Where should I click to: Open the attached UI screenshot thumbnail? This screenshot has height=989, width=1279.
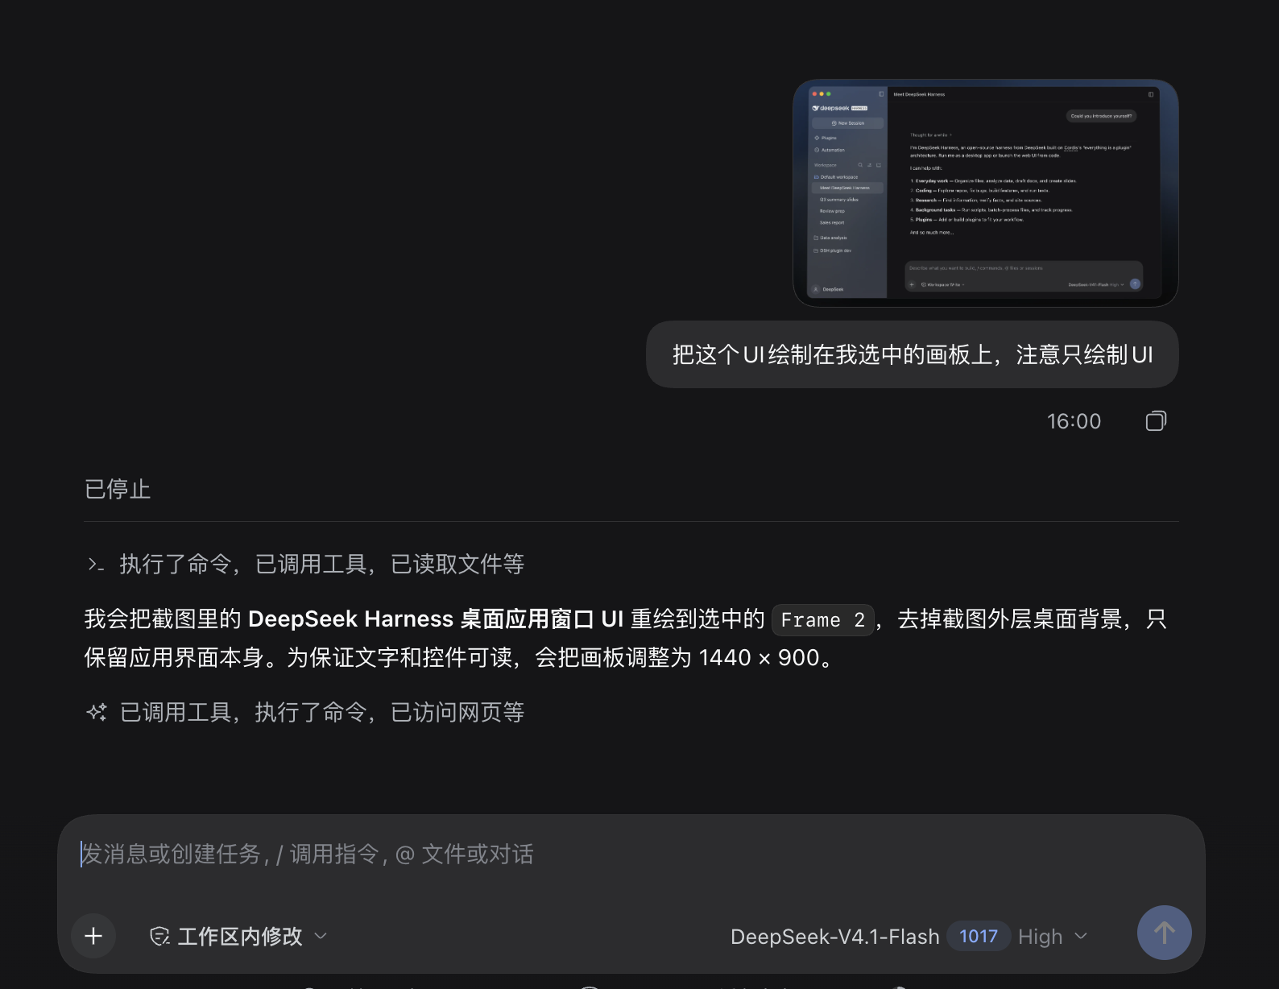(x=985, y=193)
